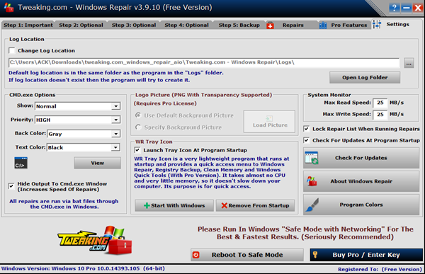The width and height of the screenshot is (425, 274).
Task: Switch to Step 2: Optional tab
Action: coord(81,25)
